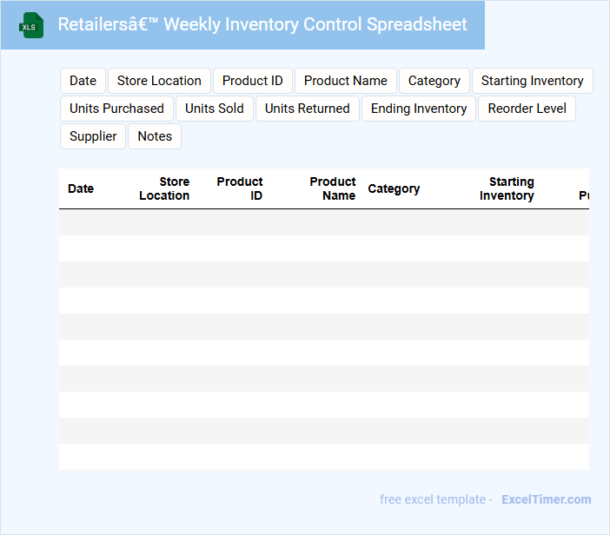This screenshot has width=610, height=535.
Task: Select the Product ID table column header
Action: [x=240, y=188]
